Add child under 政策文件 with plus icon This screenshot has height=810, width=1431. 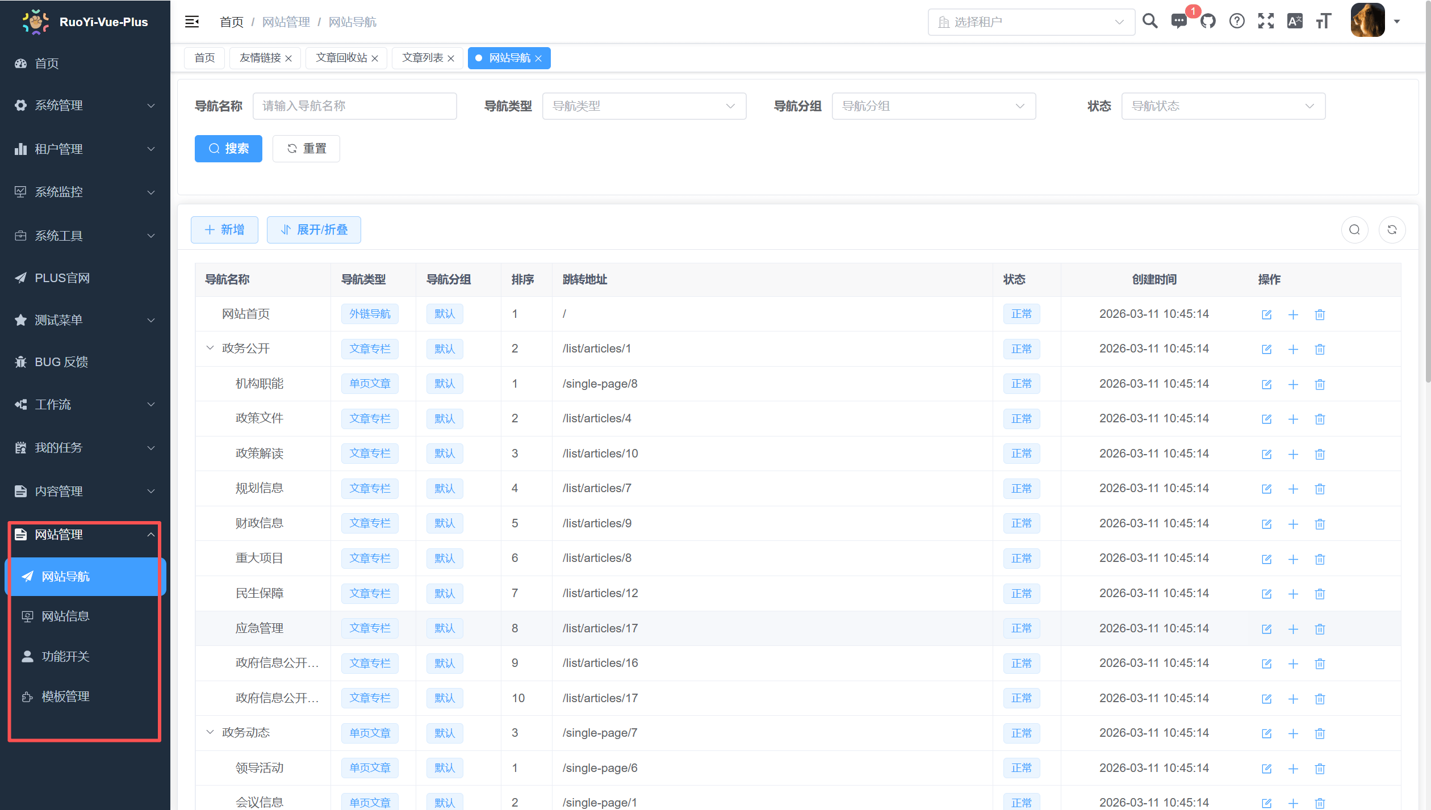coord(1293,419)
